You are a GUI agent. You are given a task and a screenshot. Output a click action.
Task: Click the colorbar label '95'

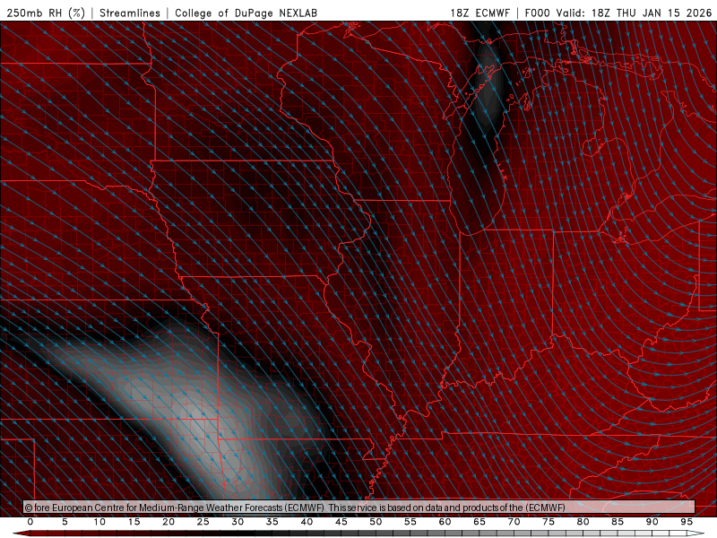687,522
